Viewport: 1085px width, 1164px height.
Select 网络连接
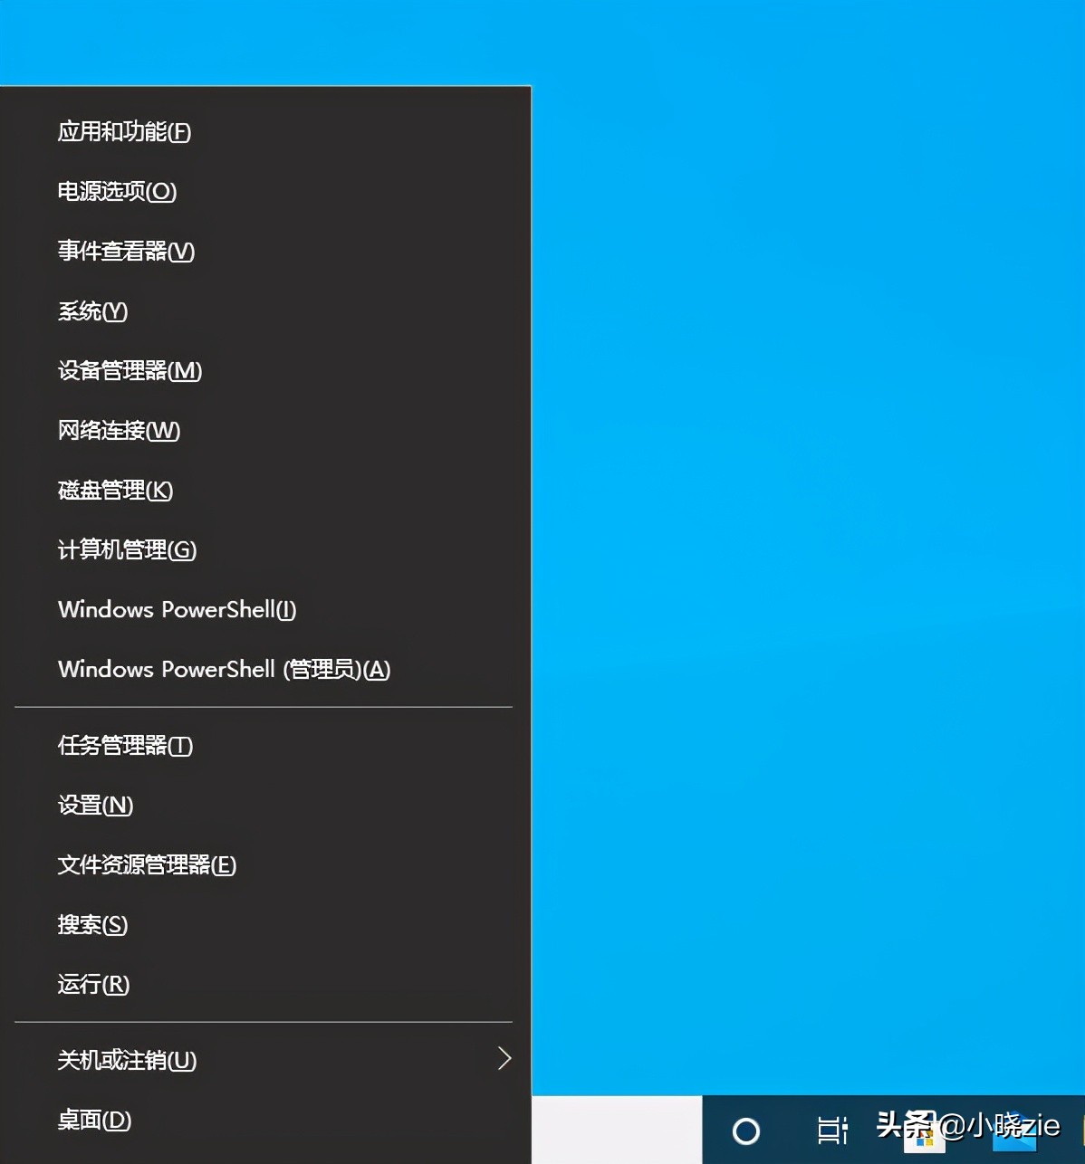click(117, 431)
